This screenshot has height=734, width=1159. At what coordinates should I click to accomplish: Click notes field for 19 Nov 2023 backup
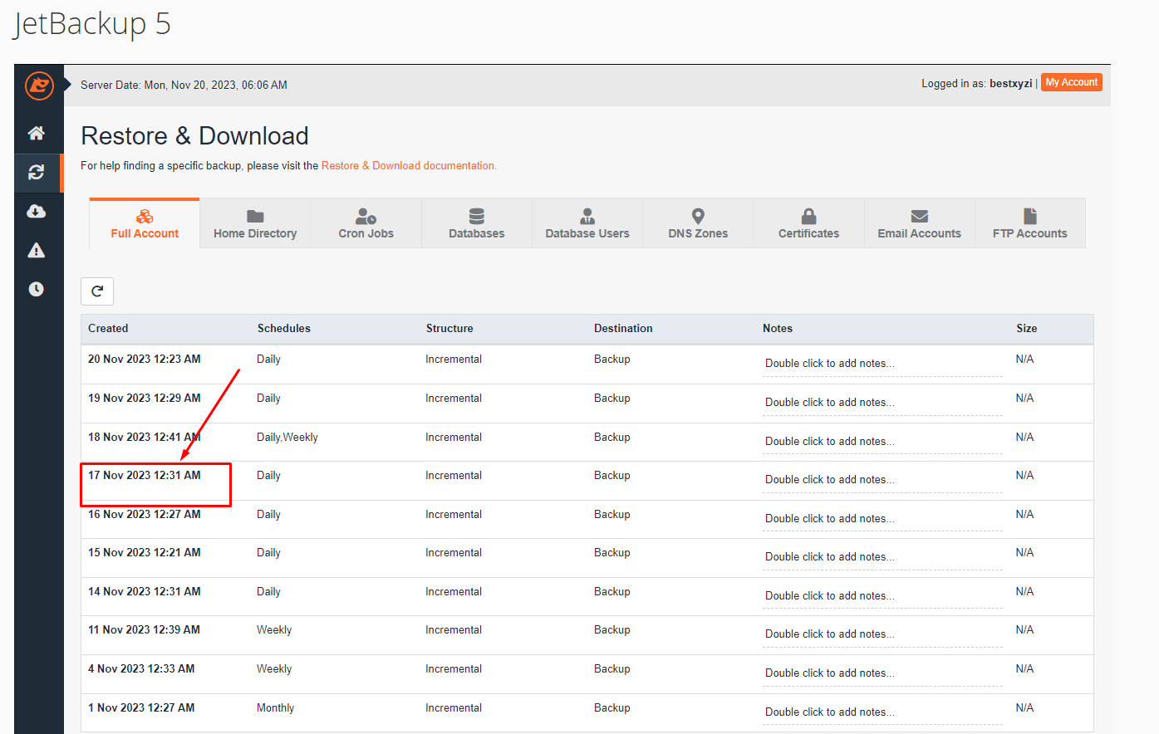click(882, 403)
